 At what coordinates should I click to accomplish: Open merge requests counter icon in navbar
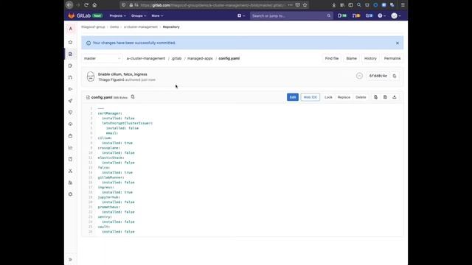pos(356,15)
